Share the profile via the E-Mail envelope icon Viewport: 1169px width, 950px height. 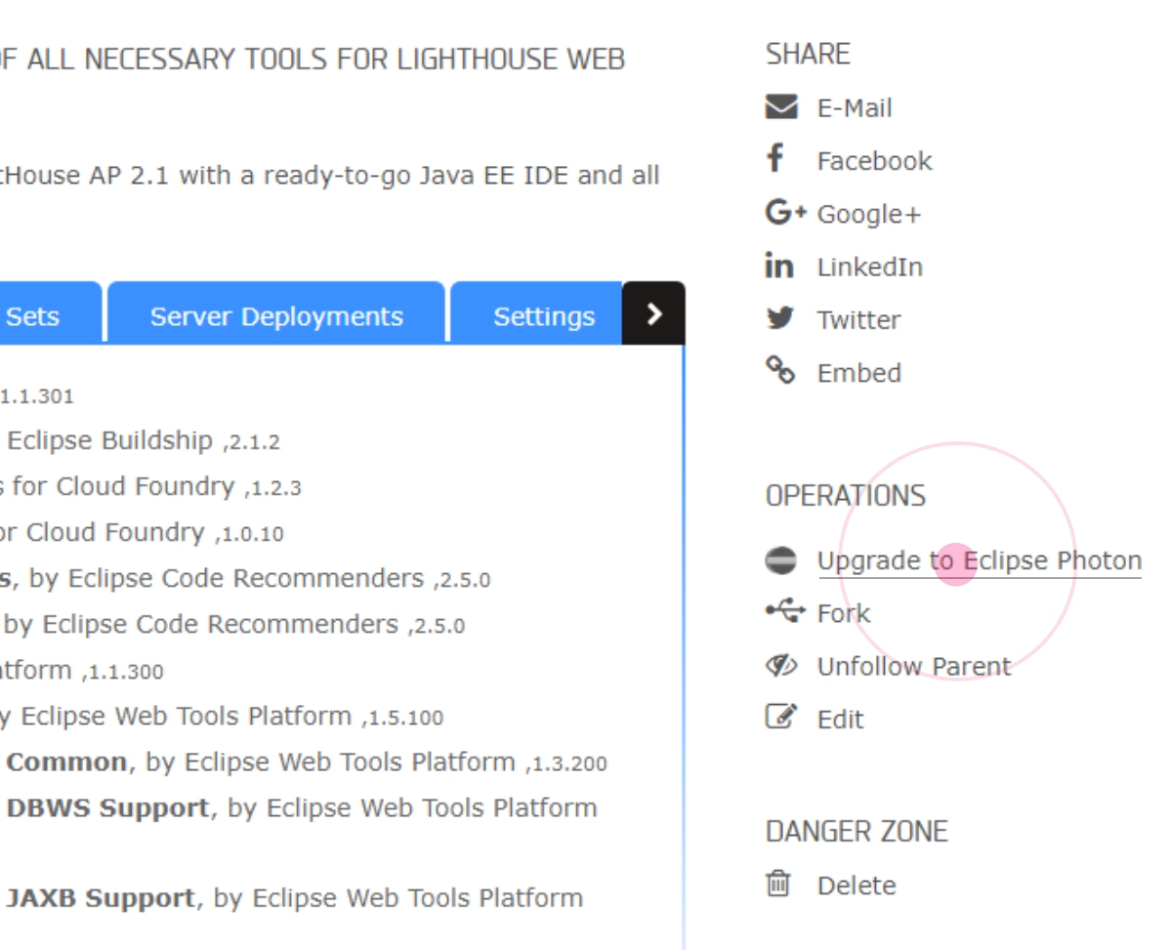click(x=780, y=107)
